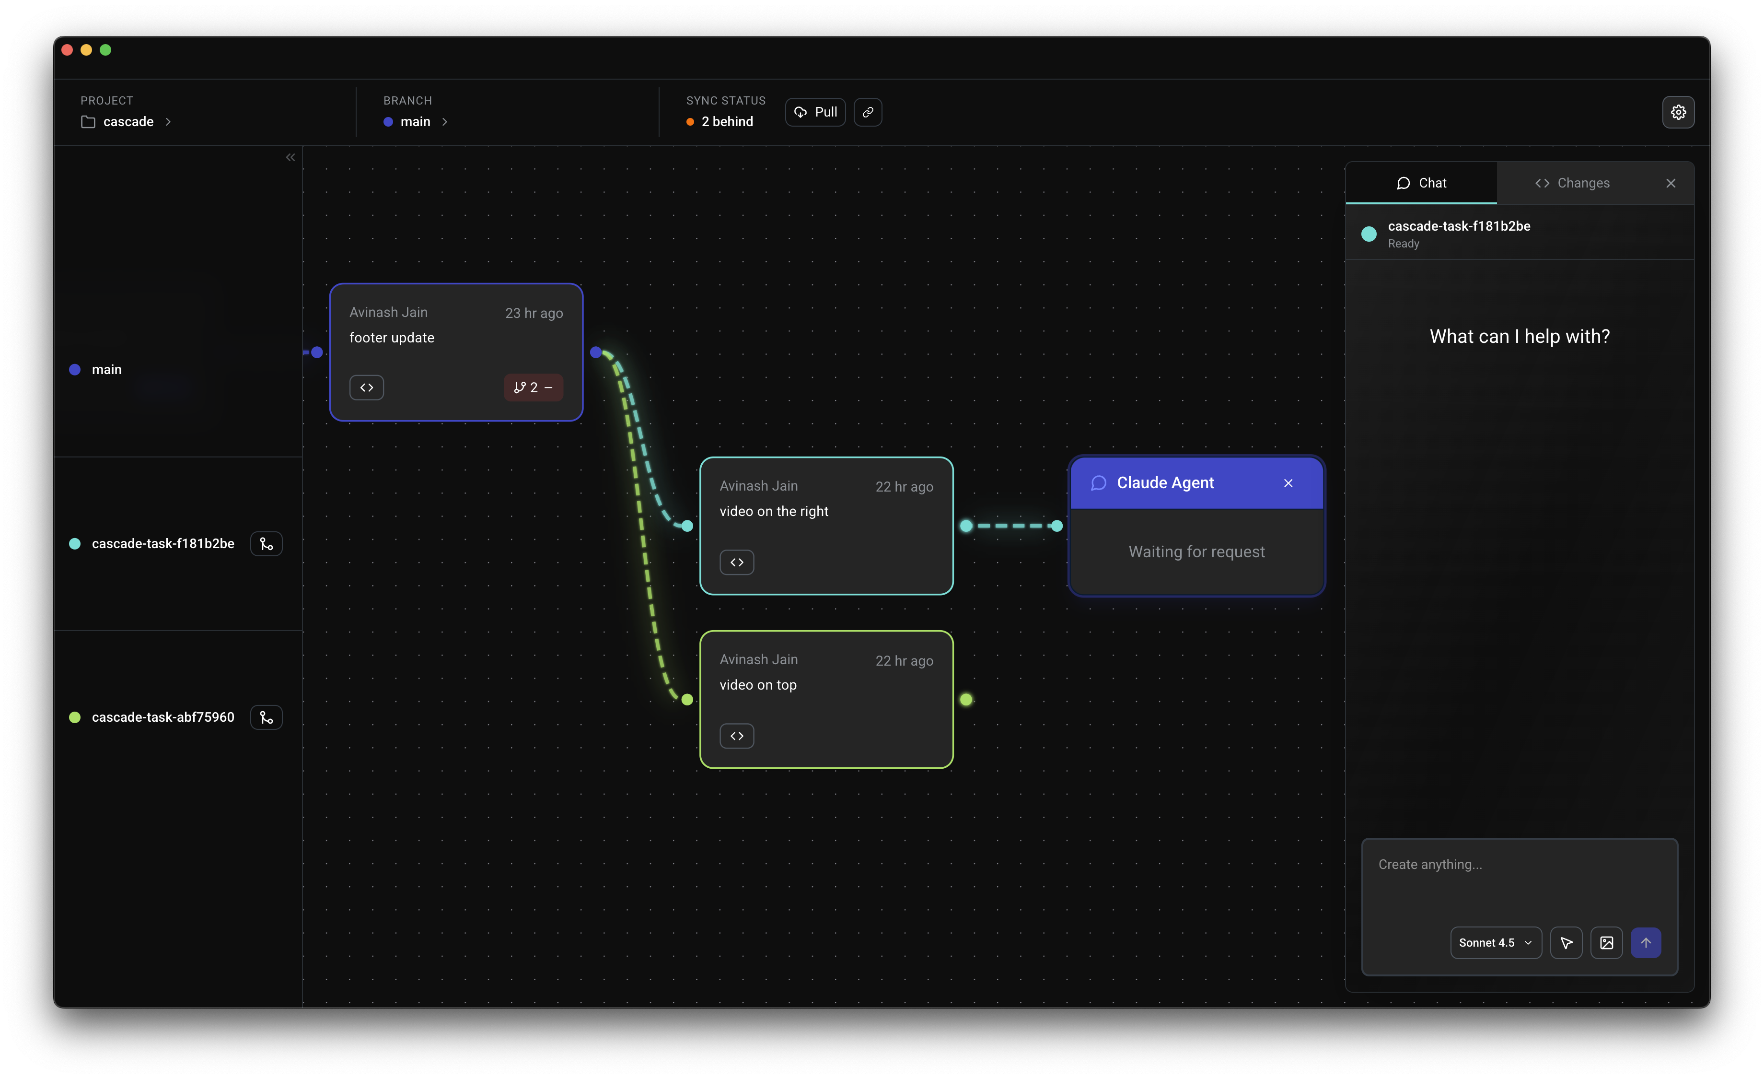The image size is (1764, 1079).
Task: Click the code icon on the 'video on the right' card
Action: 737,562
